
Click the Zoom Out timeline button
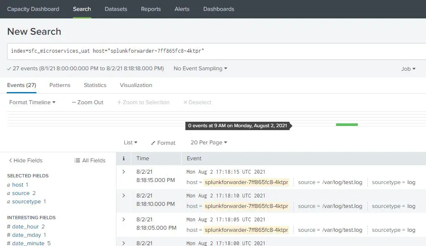[87, 102]
